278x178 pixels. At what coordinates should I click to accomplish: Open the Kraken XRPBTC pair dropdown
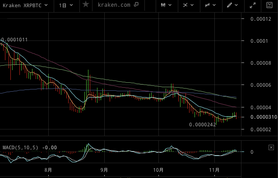pos(25,5)
